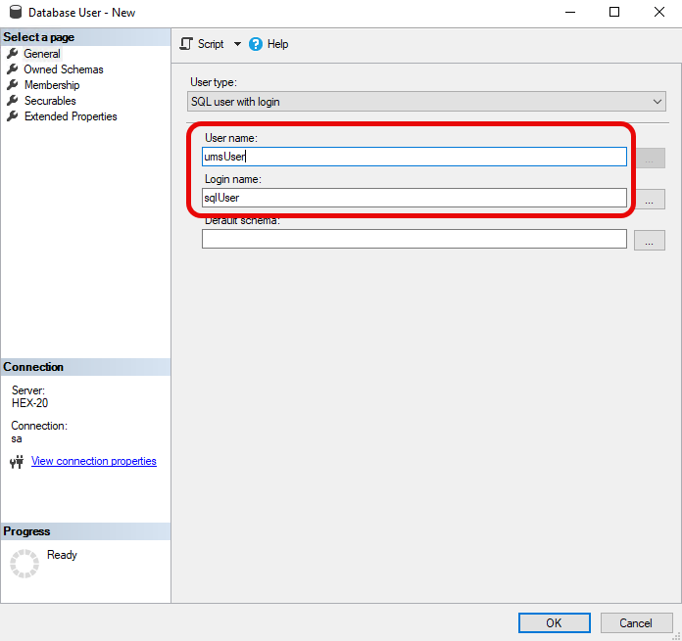Open View connection properties link
This screenshot has width=682, height=641.
(93, 461)
